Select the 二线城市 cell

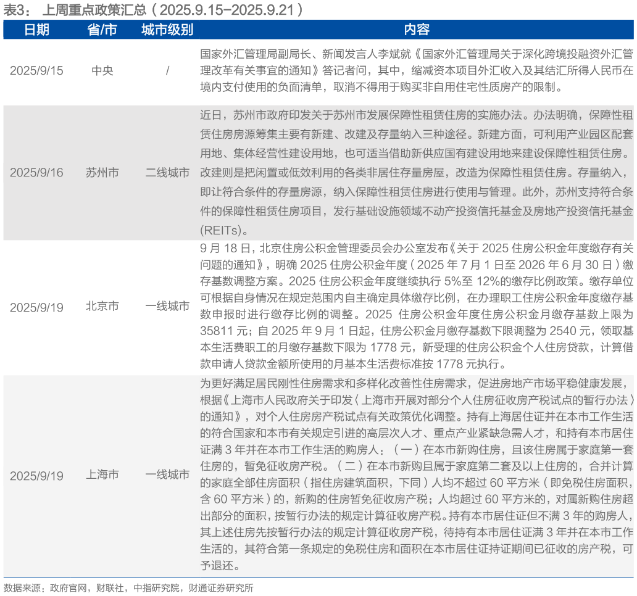click(167, 173)
